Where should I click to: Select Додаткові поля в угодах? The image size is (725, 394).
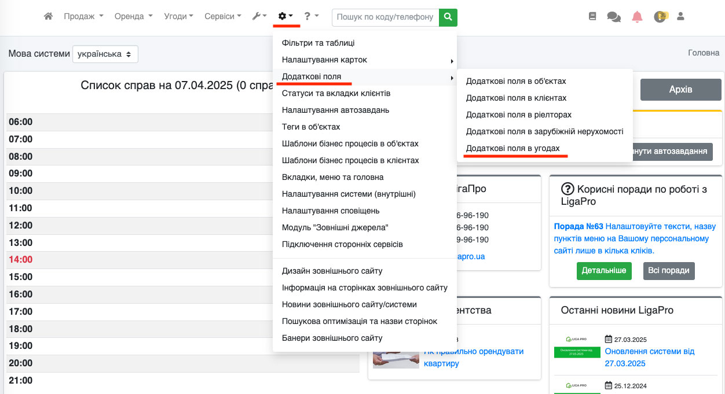(512, 148)
